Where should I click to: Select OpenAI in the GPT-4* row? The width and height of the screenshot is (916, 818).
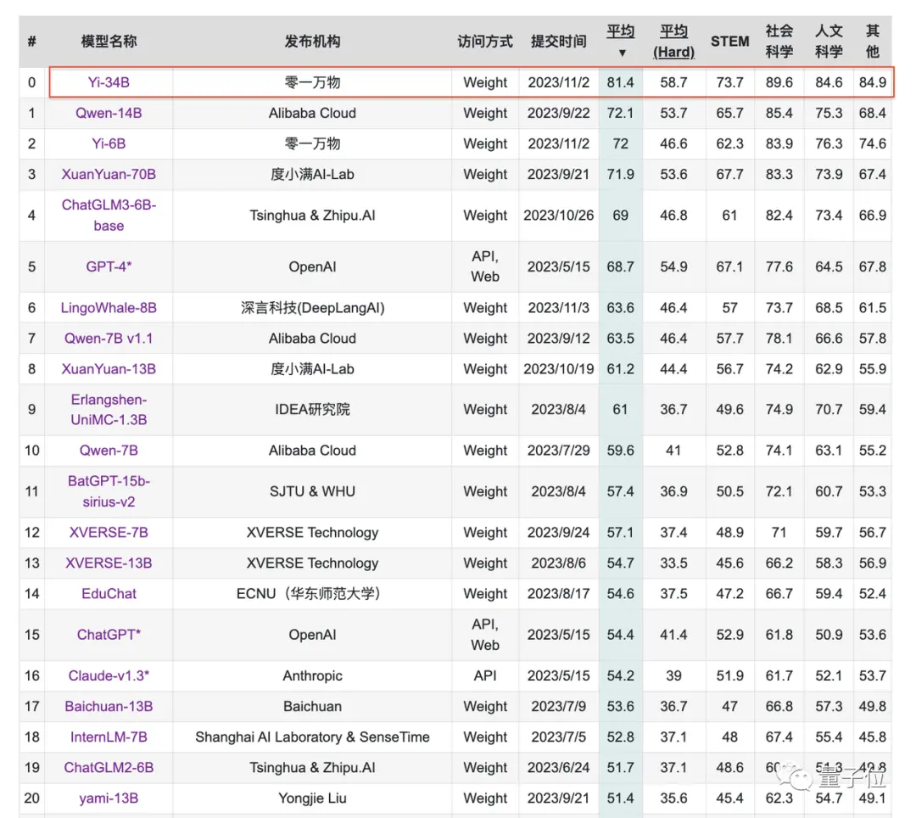click(x=312, y=266)
